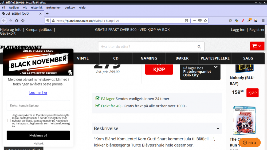Image resolution: width=267 pixels, height=150 pixels.
Task: Open the Fil menu
Action: pos(3,8)
